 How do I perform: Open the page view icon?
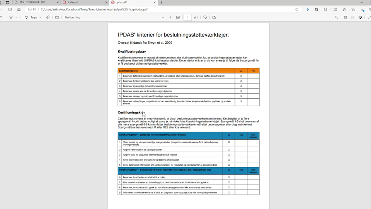(x=214, y=17)
